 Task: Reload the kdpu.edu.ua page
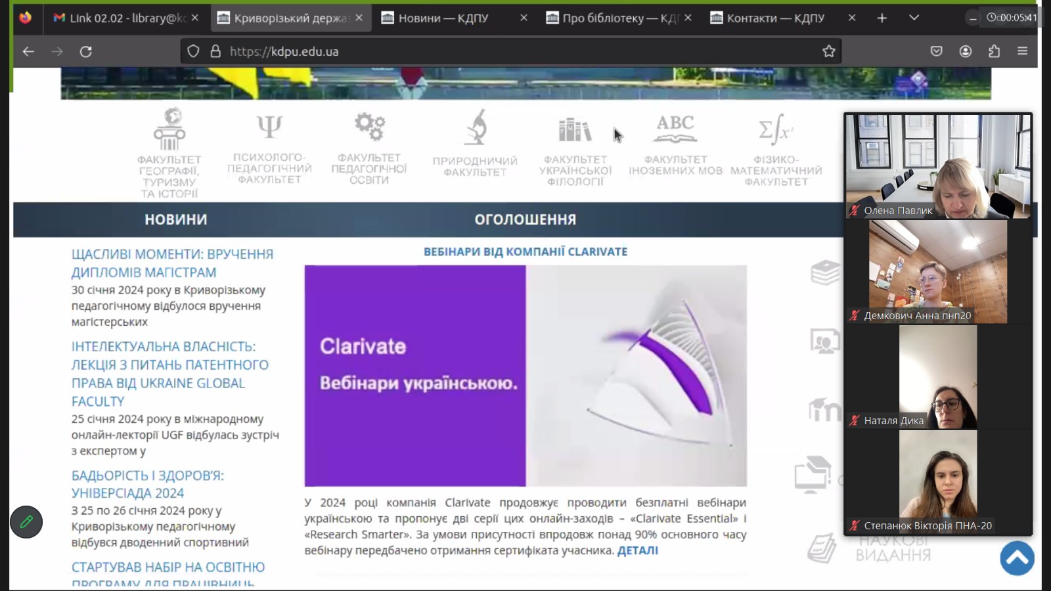pos(86,51)
